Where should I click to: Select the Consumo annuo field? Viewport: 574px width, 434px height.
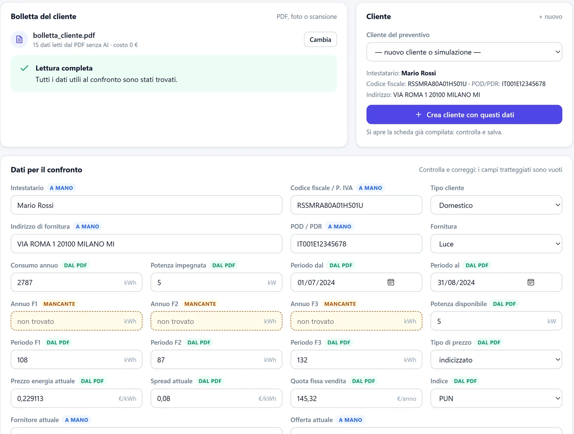tap(76, 282)
